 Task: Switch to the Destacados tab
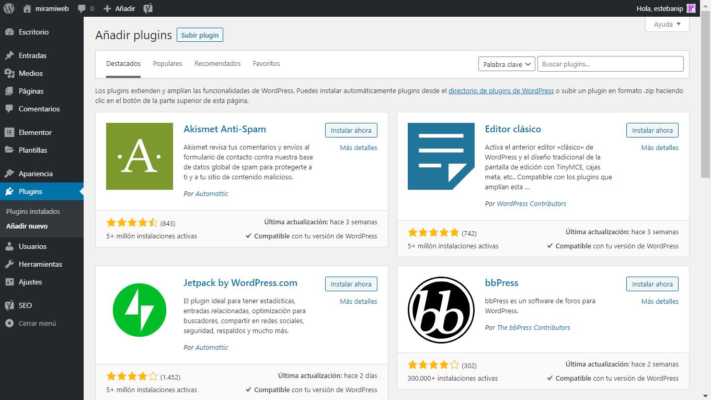[123, 64]
